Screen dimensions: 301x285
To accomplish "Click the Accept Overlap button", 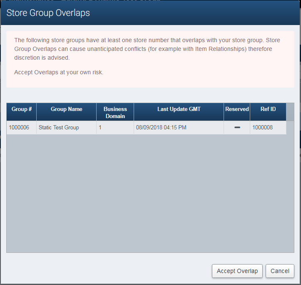I will coord(237,271).
